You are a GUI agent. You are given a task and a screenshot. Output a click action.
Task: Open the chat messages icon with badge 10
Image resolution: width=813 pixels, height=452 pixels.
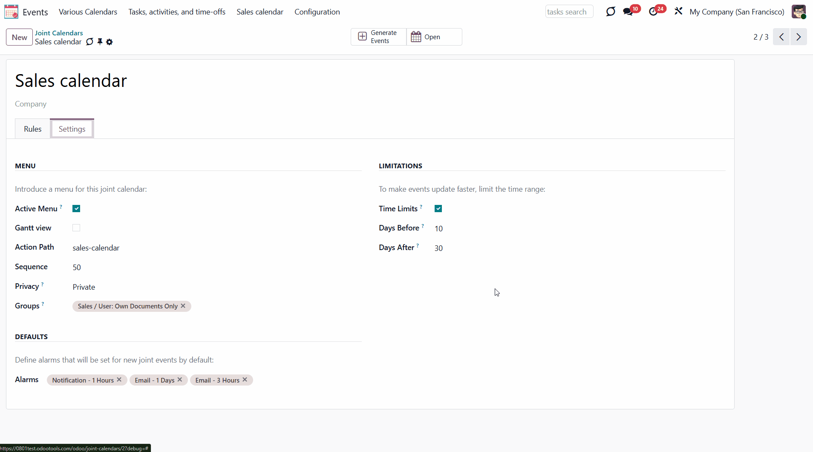tap(628, 12)
